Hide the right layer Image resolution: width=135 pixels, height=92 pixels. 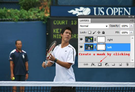(x=81, y=39)
